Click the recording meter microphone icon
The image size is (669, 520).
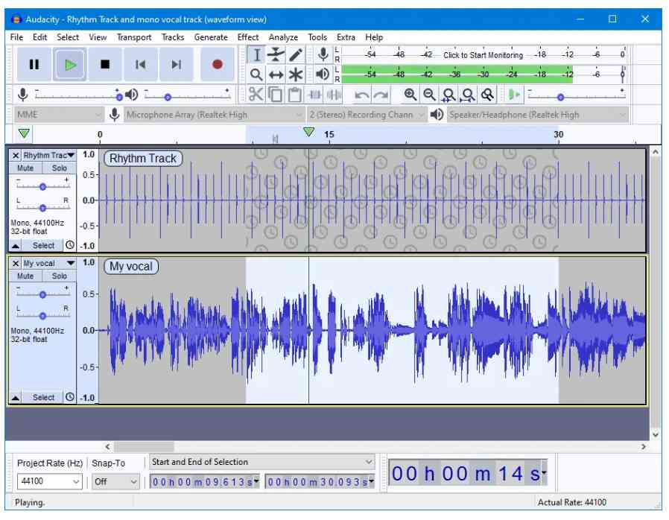[323, 54]
